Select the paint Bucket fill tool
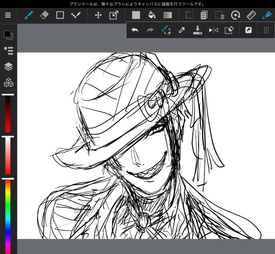This screenshot has height=254, width=275. pos(152,15)
